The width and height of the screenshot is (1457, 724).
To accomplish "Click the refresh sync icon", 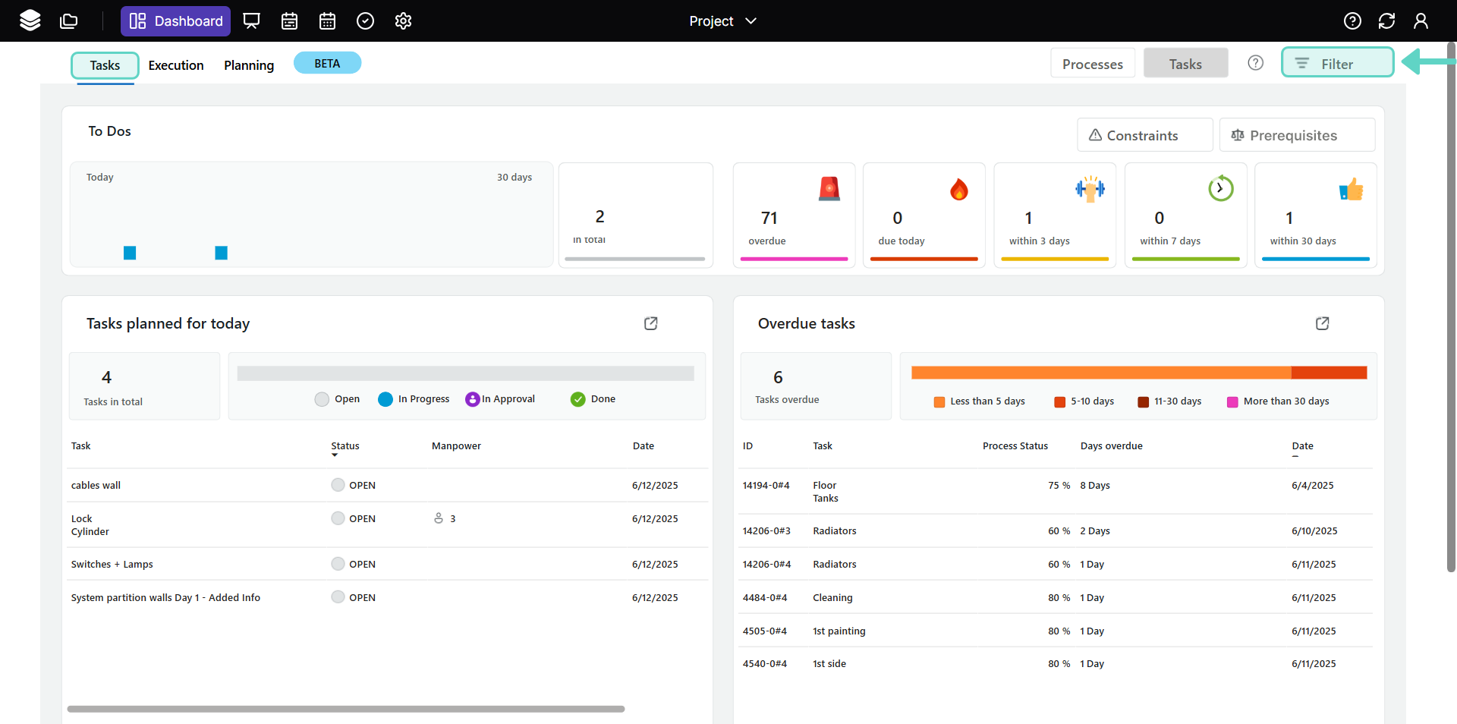I will pos(1386,20).
